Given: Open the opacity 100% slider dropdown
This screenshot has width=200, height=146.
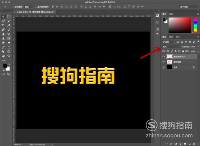Looking at the screenshot, I should pos(198,47).
